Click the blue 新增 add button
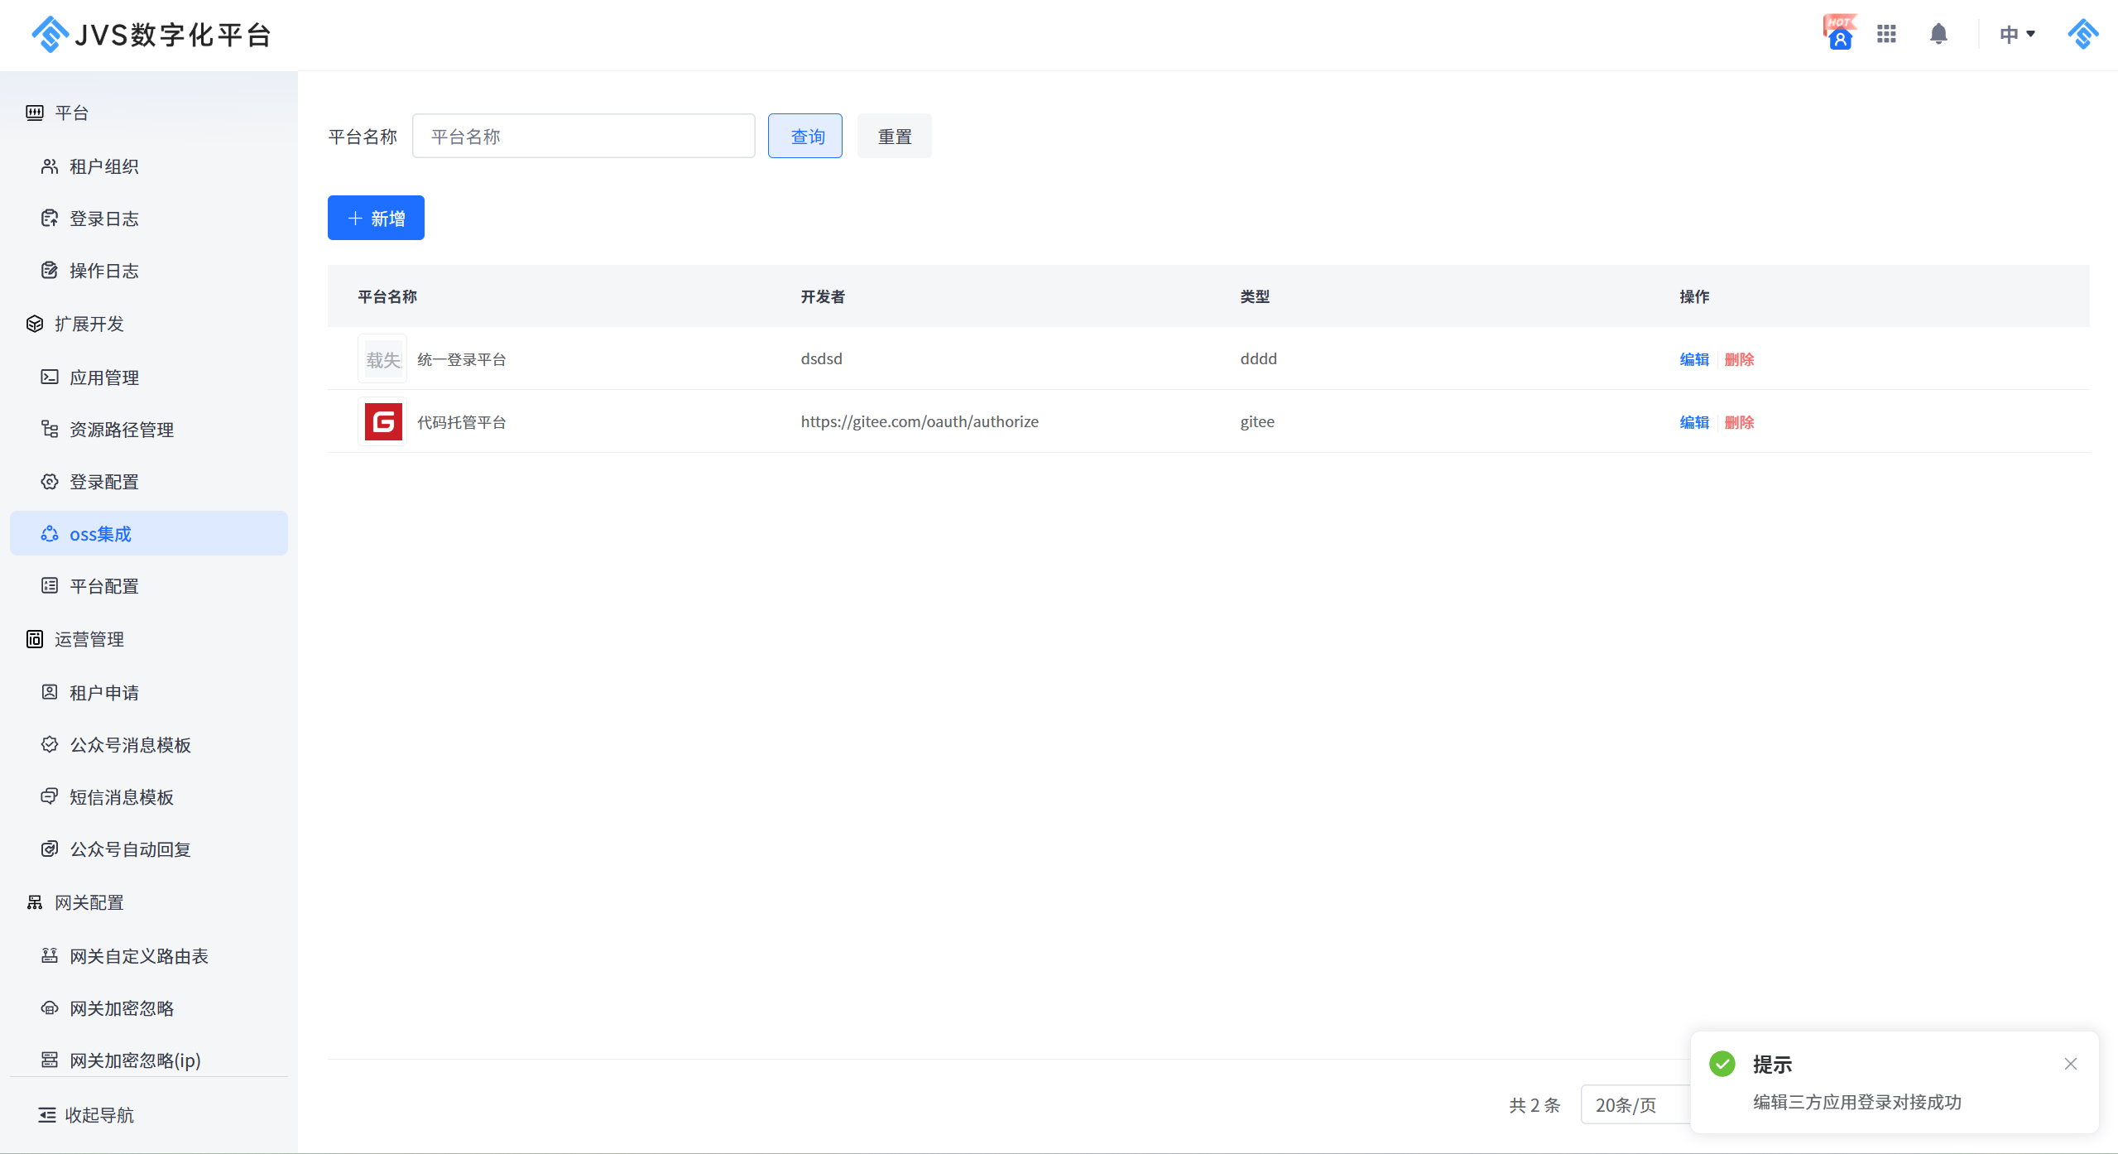The height and width of the screenshot is (1154, 2118). tap(376, 219)
